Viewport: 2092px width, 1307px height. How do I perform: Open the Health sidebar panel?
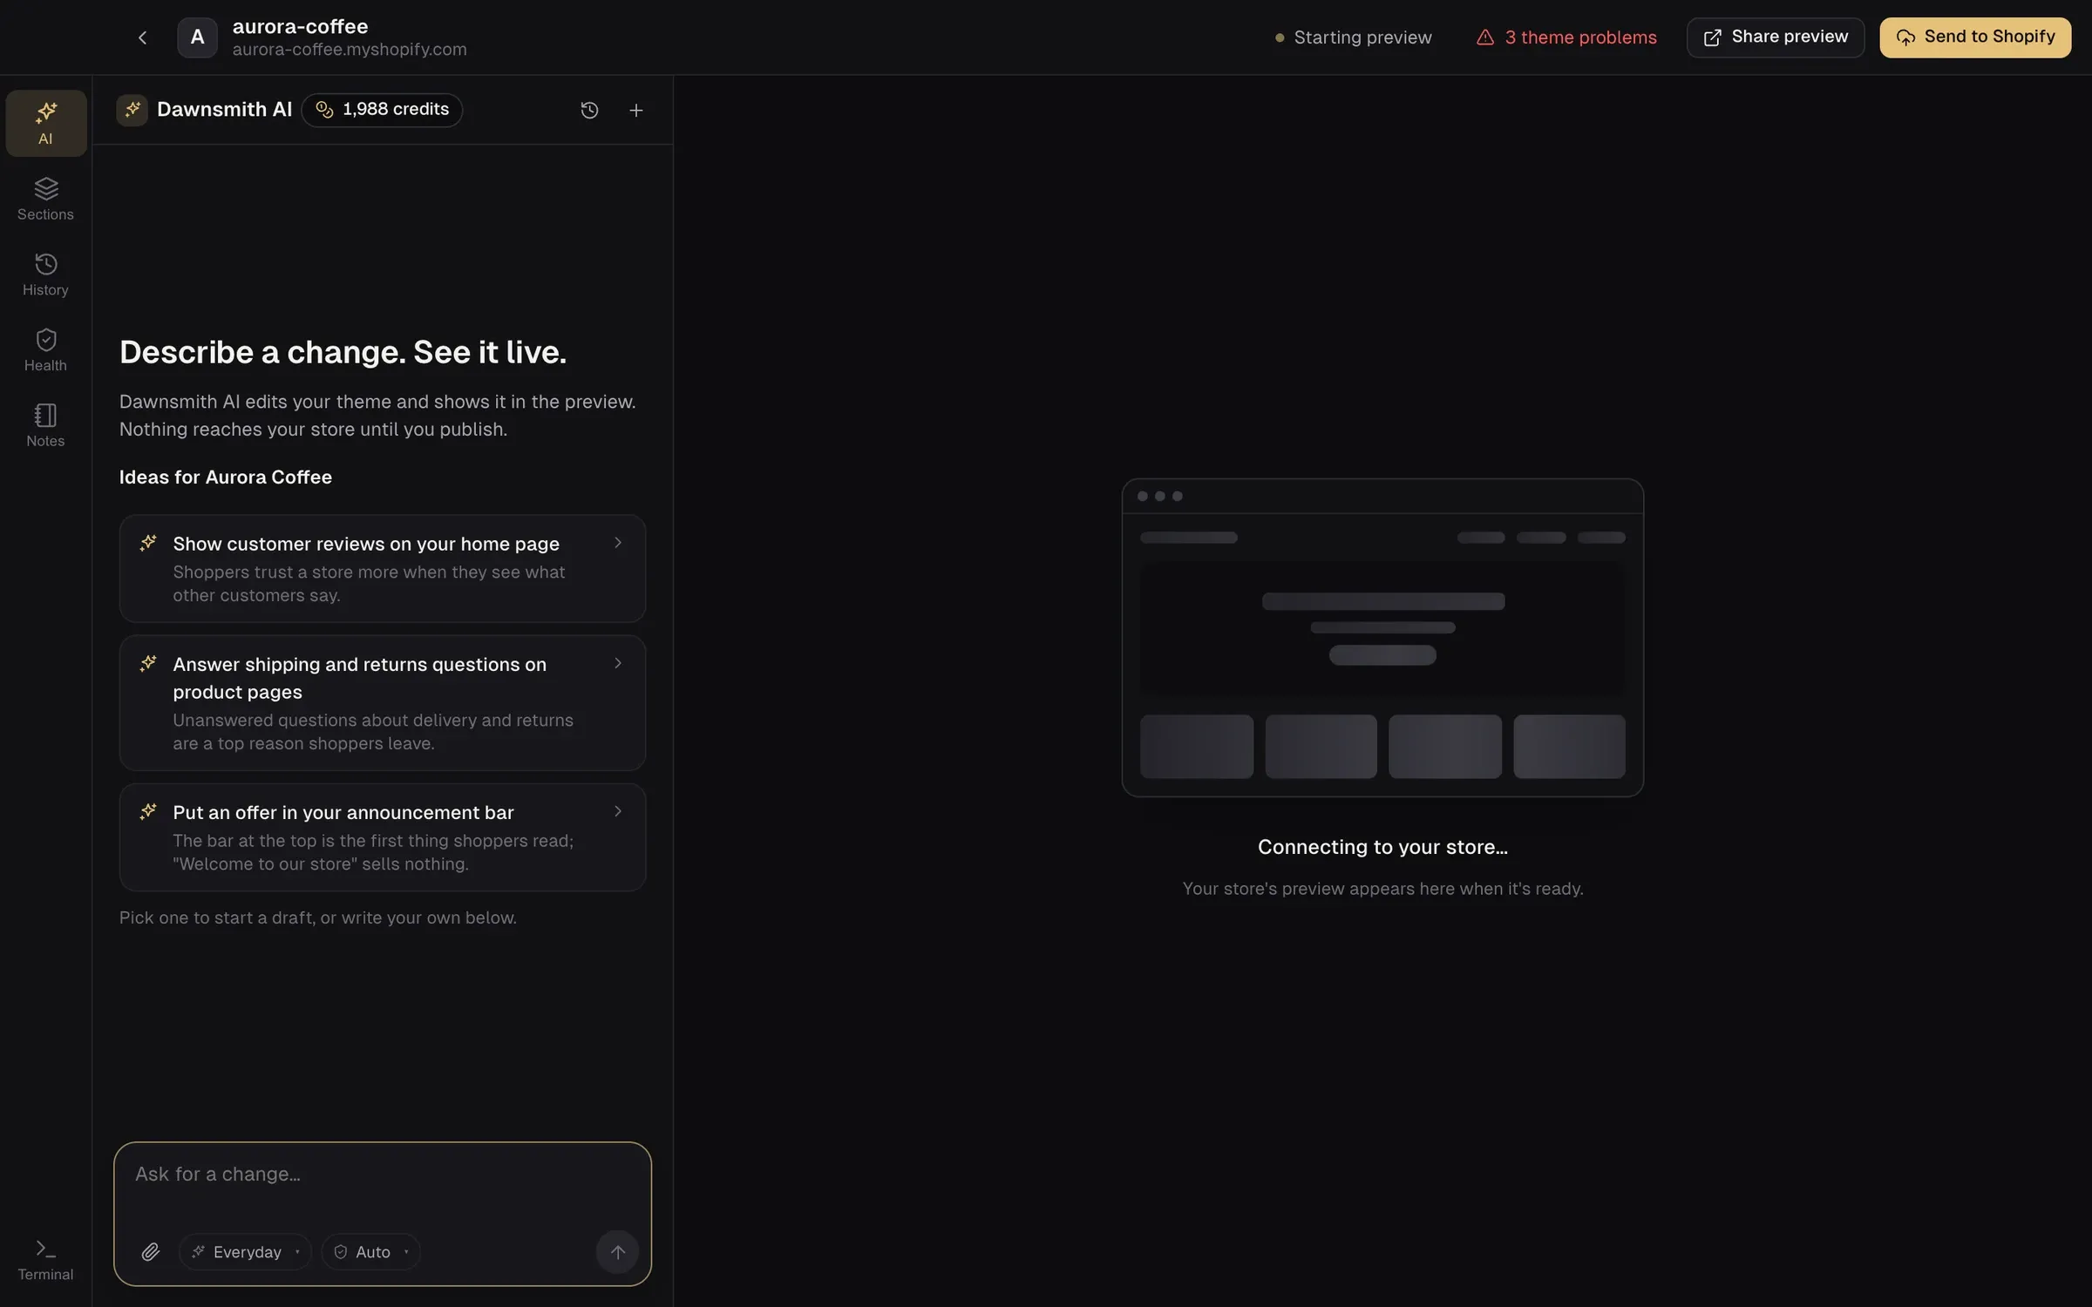point(45,350)
